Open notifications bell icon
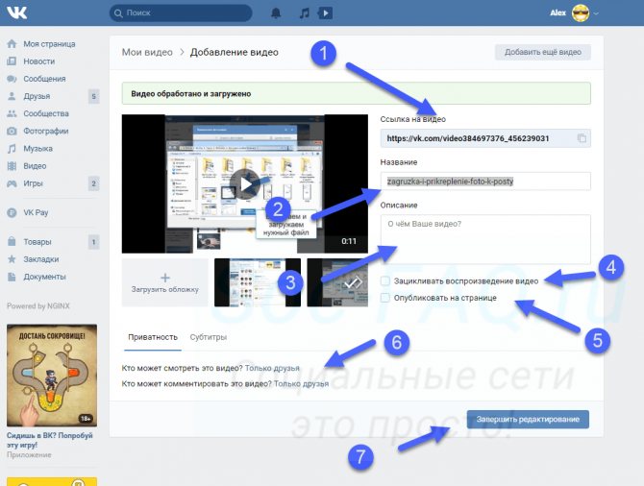 (276, 13)
